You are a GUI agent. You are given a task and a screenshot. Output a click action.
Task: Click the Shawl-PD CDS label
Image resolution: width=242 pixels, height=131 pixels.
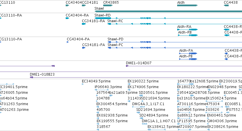[115, 39]
